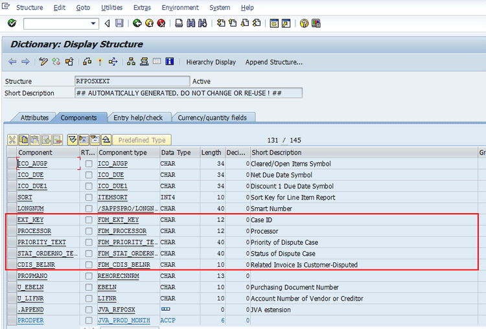This screenshot has height=329, width=486.
Task: Click the Cut scissors icon above table
Action: pos(12,140)
